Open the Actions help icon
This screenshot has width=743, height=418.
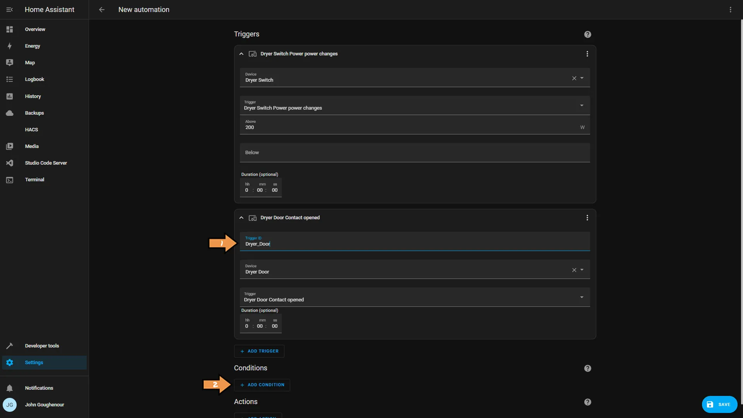[x=587, y=402]
